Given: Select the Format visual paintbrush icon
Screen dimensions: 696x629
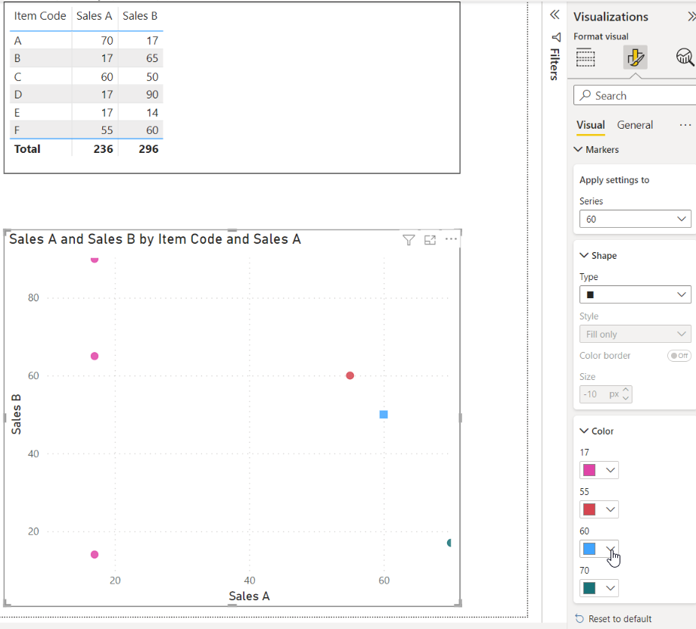Looking at the screenshot, I should [635, 58].
